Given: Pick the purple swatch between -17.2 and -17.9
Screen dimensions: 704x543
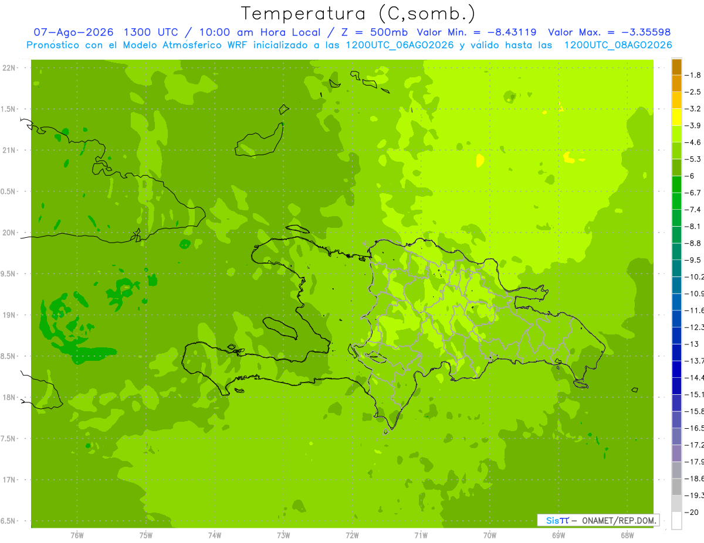Looking at the screenshot, I should coord(676,453).
